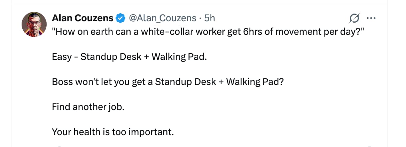
Task: Click "Your health is too important." text
Action: [x=112, y=132]
